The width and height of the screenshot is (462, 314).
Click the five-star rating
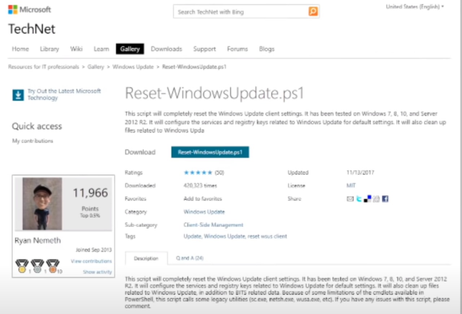[198, 173]
